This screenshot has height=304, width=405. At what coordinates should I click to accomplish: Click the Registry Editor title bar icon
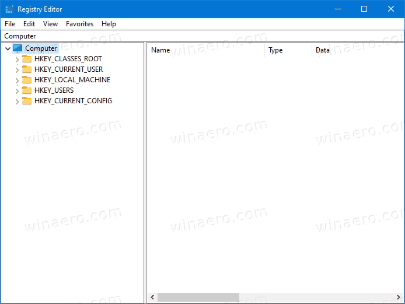coord(9,9)
